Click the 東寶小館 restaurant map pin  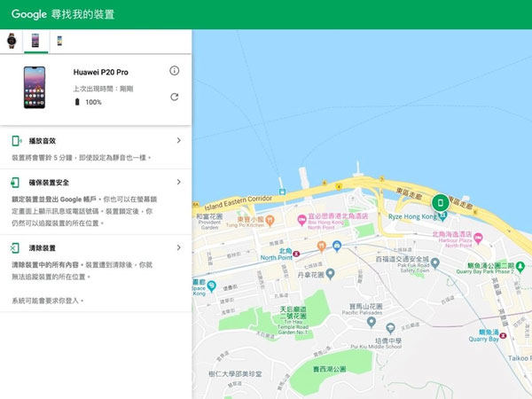[270, 221]
